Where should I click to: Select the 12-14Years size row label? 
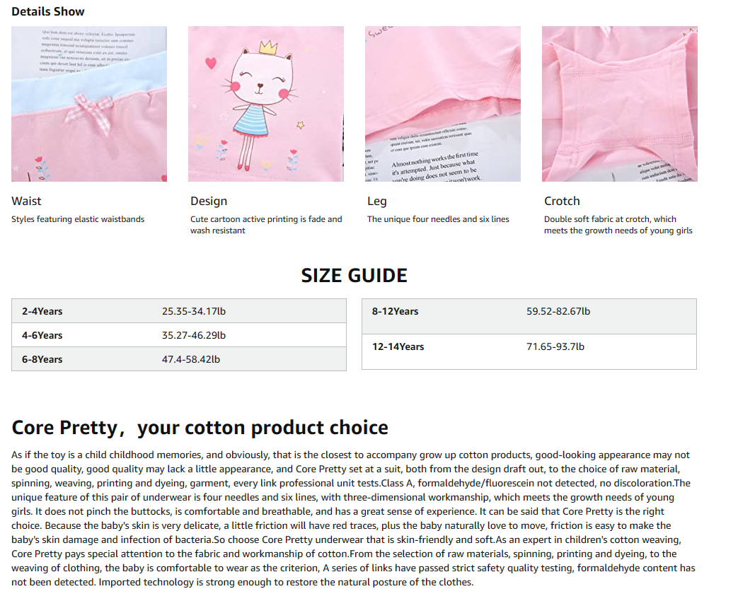(x=398, y=346)
